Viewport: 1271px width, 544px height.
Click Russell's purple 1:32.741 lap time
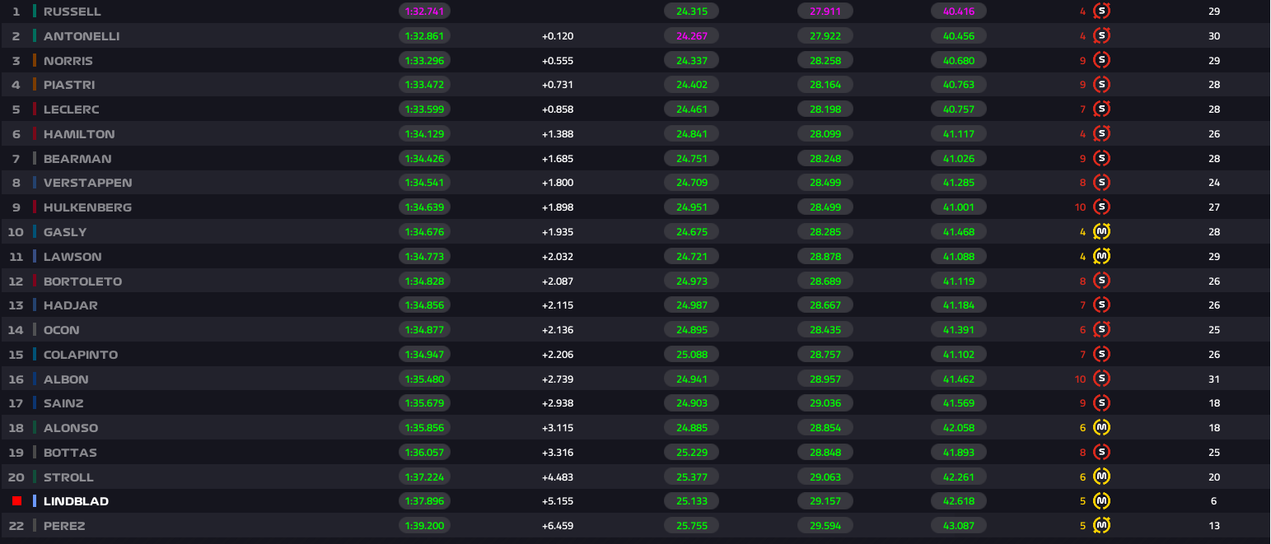[425, 12]
